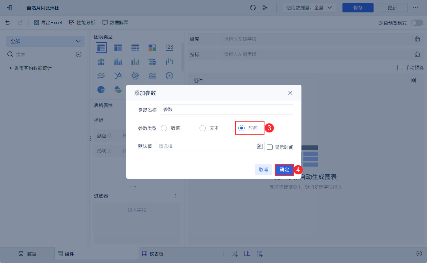Switch to the 数据 tab
The width and height of the screenshot is (427, 263).
click(27, 254)
